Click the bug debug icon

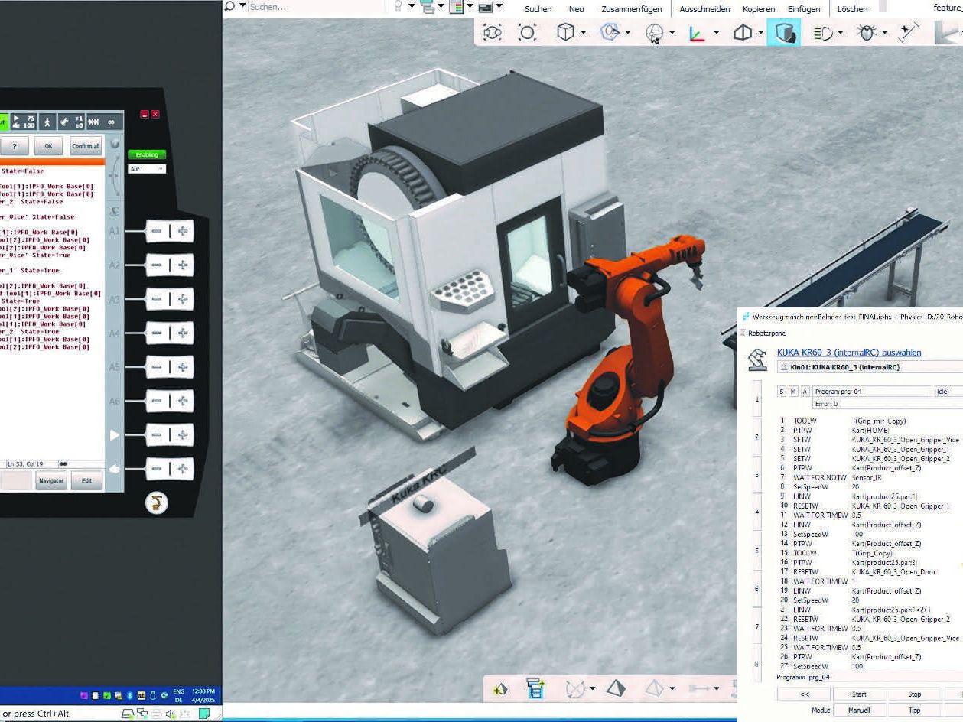(x=867, y=33)
